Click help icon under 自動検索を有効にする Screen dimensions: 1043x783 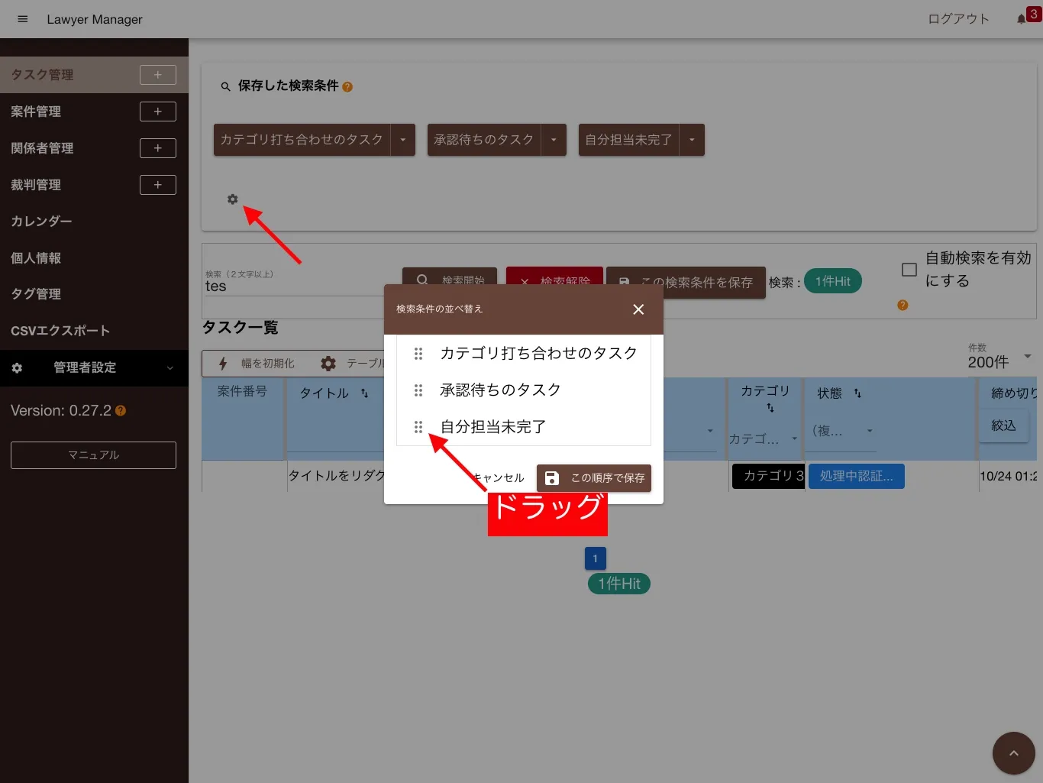click(x=903, y=305)
